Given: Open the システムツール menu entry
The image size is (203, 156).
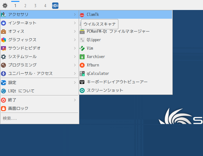Looking at the screenshot, I should 39,57.
